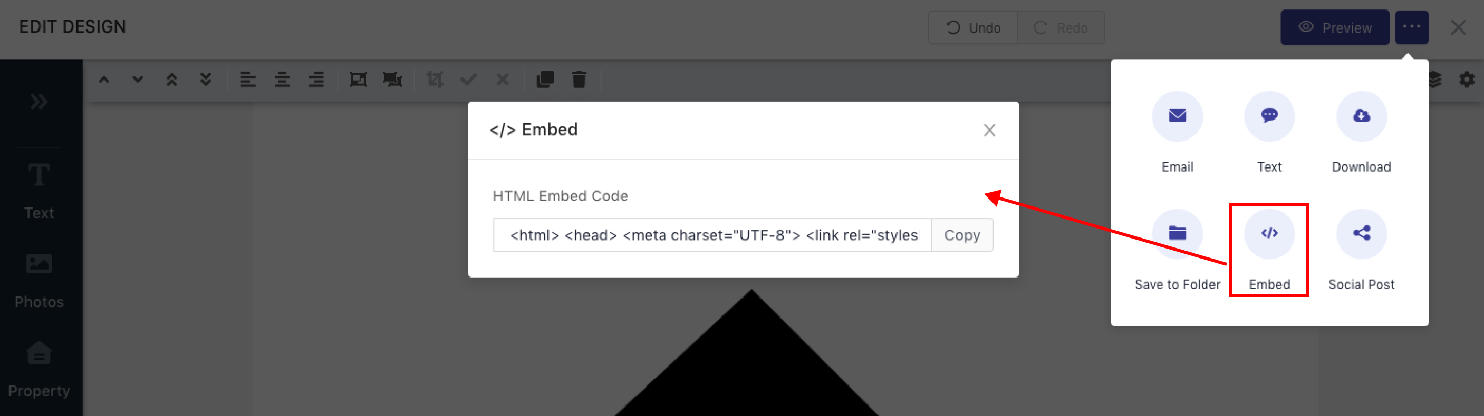1484x416 pixels.
Task: Click the Download cloud icon
Action: (1361, 116)
